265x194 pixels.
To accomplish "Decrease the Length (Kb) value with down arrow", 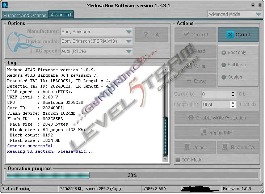I will pos(233,106).
